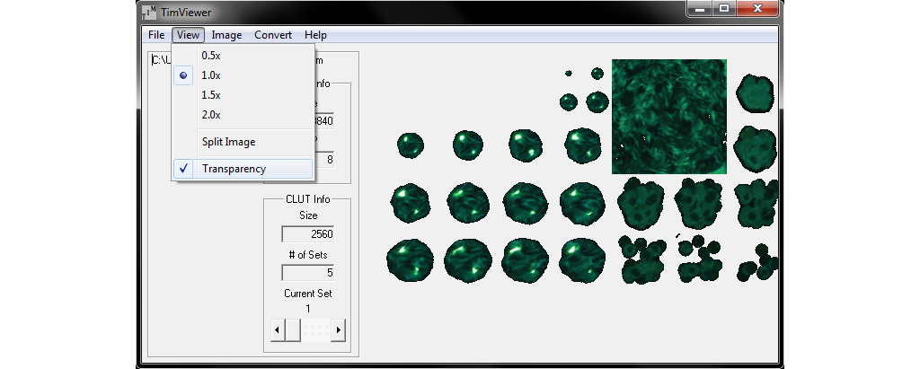This screenshot has width=920, height=369.
Task: Open the Image menu
Action: (x=226, y=35)
